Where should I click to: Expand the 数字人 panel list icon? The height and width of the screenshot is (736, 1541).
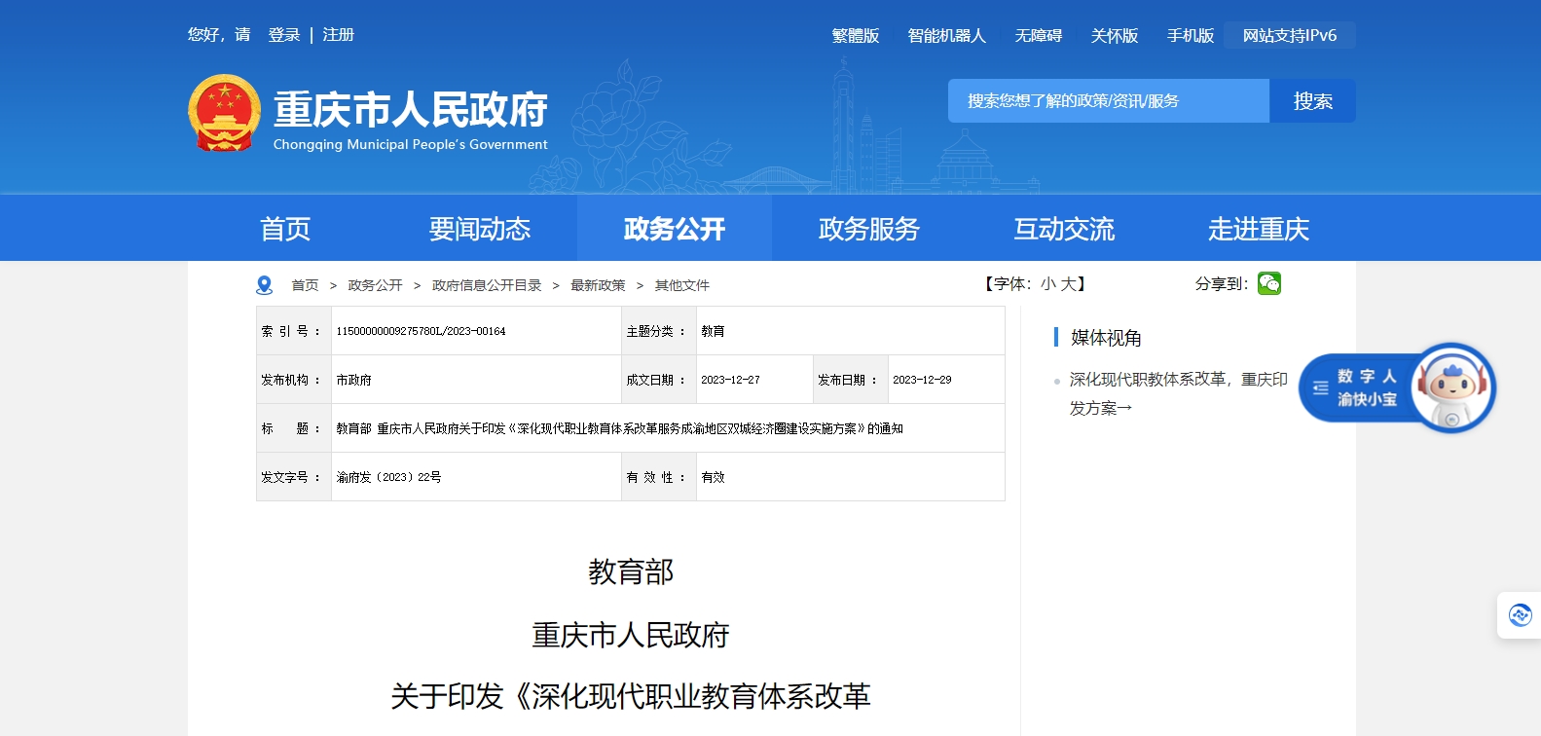coord(1320,388)
